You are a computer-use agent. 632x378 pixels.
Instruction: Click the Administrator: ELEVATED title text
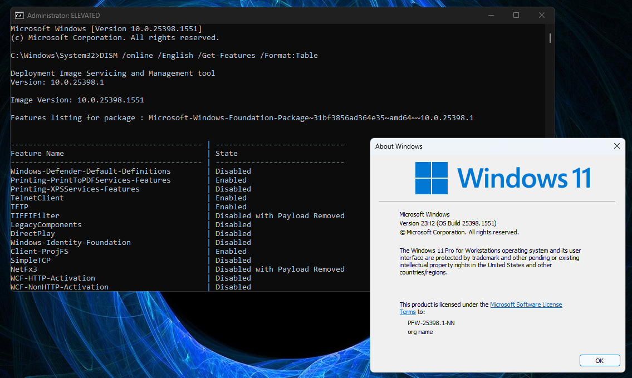pos(63,16)
